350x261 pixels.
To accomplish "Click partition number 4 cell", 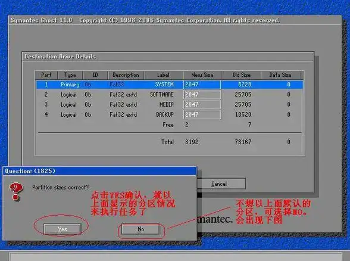I will pos(46,114).
